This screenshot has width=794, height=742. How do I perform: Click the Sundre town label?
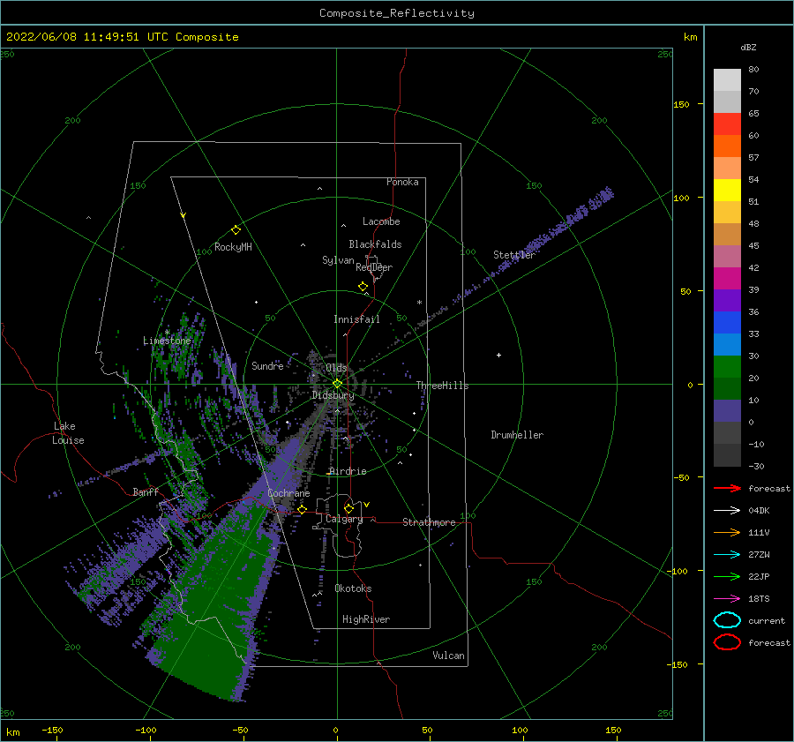(x=267, y=366)
